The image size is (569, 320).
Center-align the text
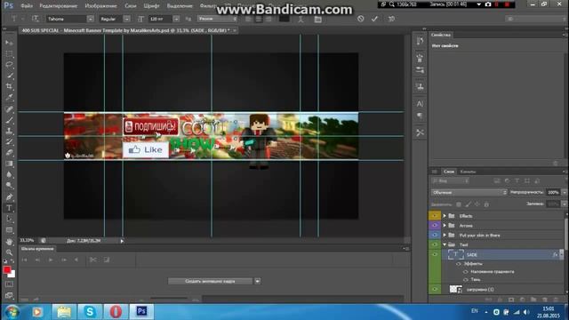[x=259, y=19]
